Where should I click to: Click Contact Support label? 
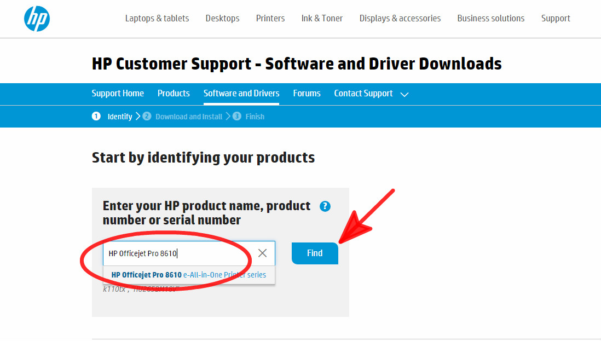[363, 94]
